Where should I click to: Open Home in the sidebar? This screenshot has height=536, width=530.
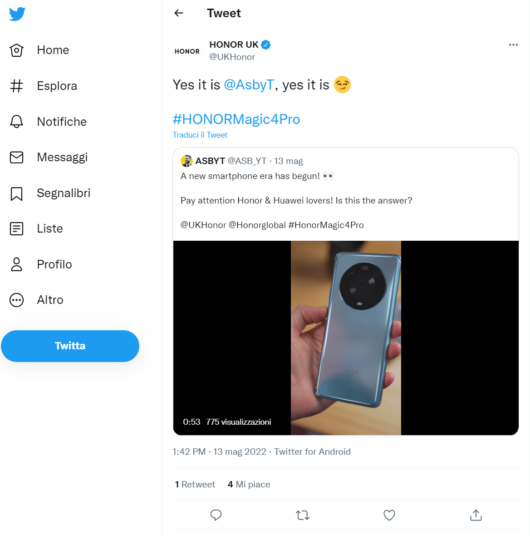[53, 50]
